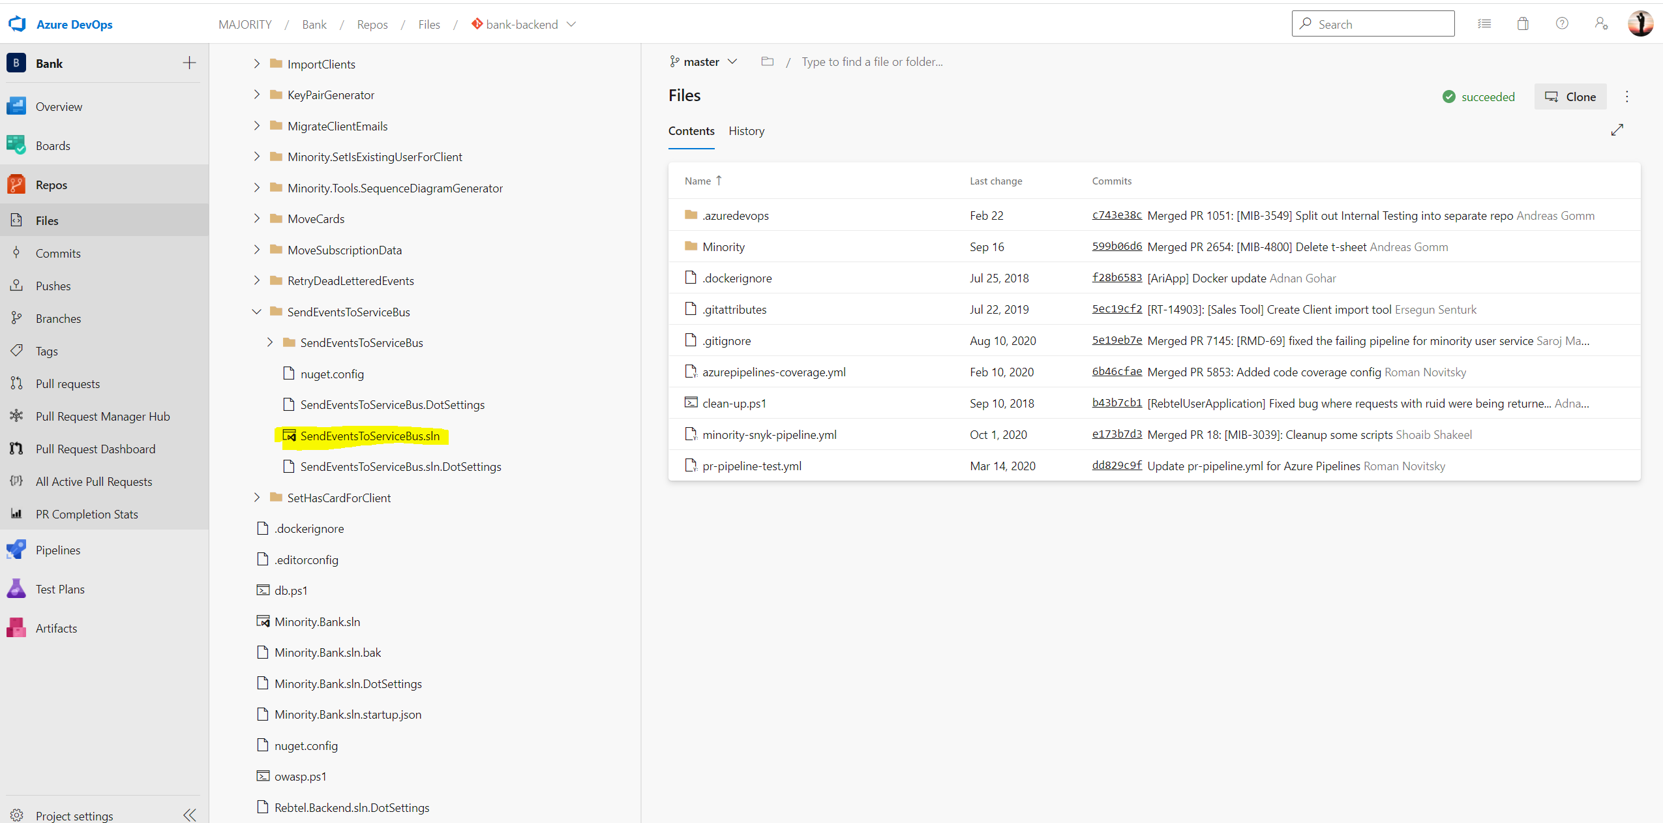Open the Boards section icon

(16, 145)
